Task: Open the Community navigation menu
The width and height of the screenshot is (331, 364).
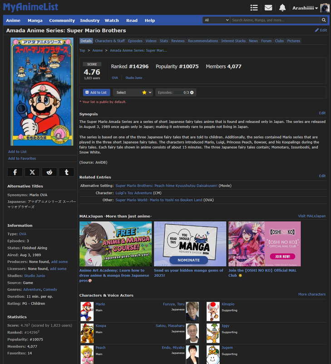Action: pyautogui.click(x=62, y=20)
